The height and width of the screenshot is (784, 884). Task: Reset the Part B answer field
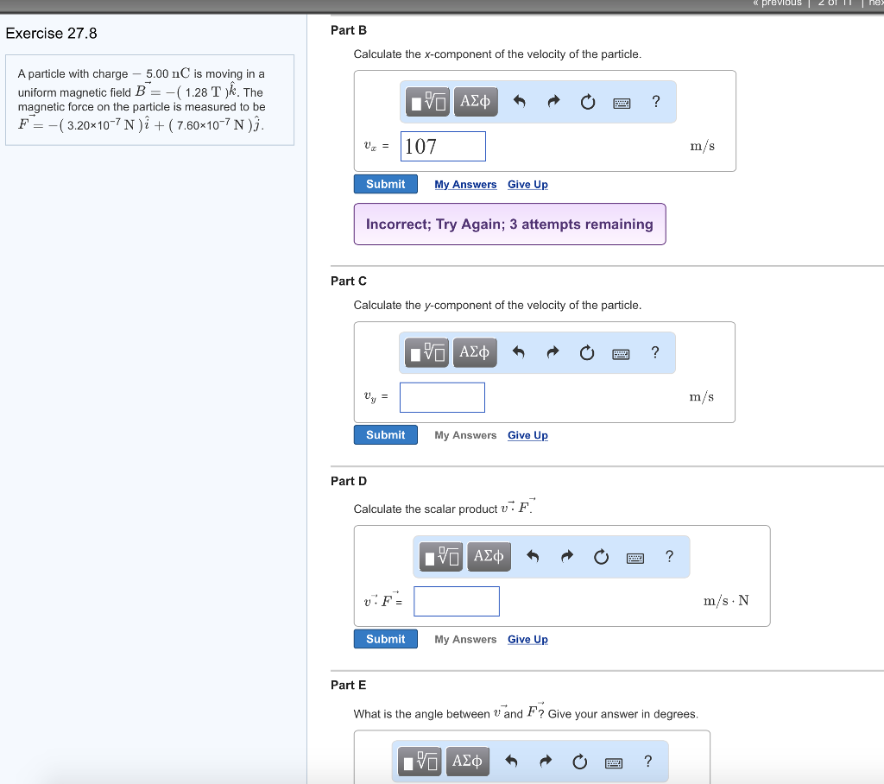click(587, 103)
